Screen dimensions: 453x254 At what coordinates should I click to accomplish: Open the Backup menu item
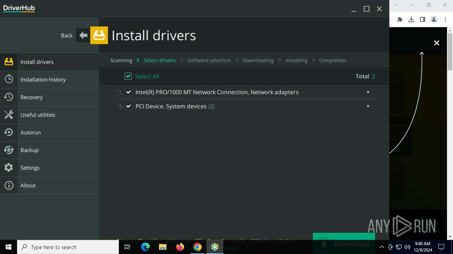tap(50, 150)
